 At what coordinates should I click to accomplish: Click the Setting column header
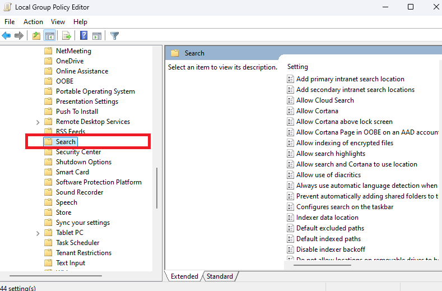298,67
